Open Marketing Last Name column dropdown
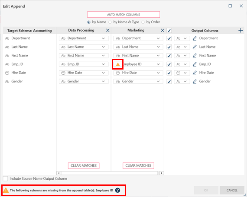The image size is (247, 197). (138, 47)
